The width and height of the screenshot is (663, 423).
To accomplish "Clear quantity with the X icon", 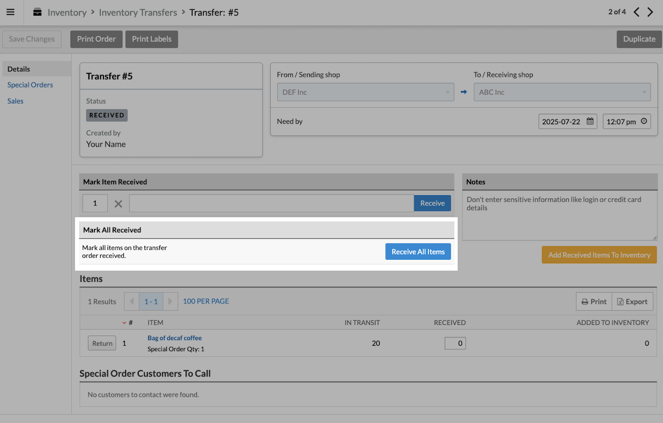I will [118, 203].
